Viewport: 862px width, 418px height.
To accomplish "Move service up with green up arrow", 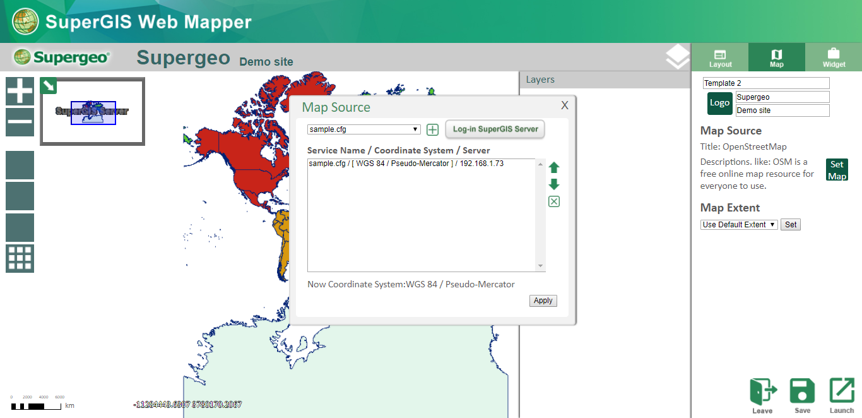I will [553, 168].
